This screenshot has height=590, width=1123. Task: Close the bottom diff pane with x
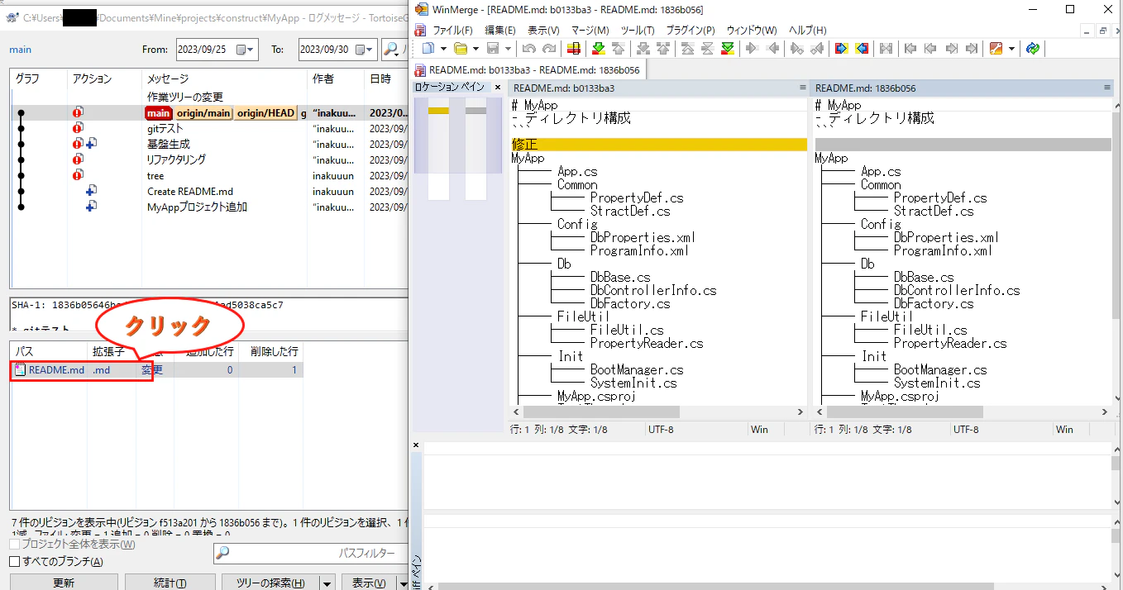pyautogui.click(x=416, y=445)
